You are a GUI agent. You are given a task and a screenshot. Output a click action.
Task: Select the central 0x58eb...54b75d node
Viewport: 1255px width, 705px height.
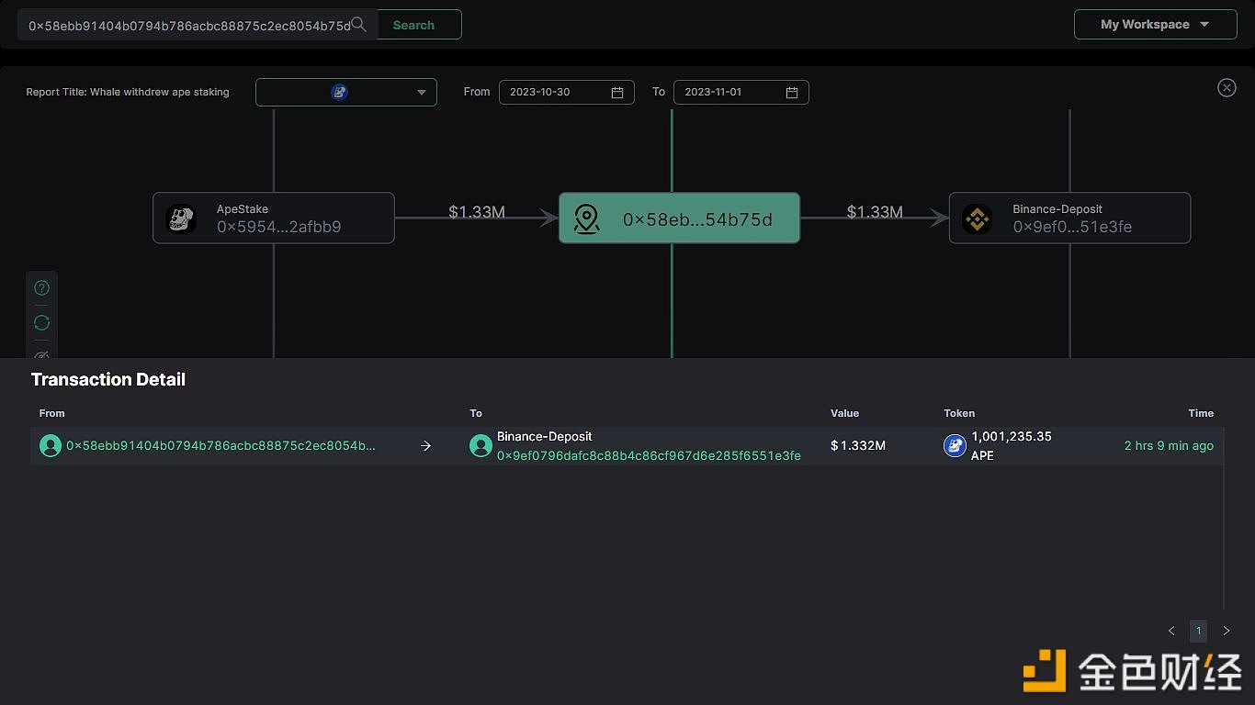[679, 218]
